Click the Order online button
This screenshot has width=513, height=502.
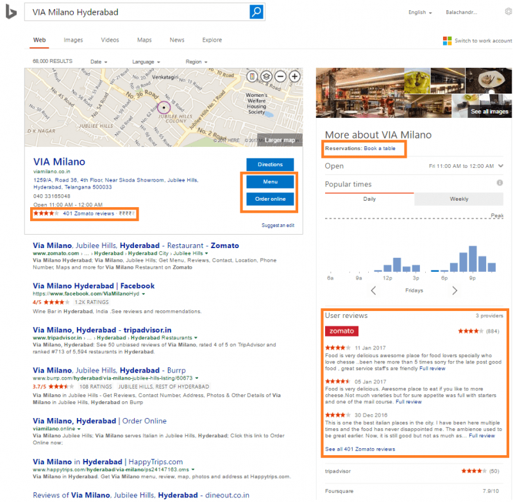coord(270,199)
